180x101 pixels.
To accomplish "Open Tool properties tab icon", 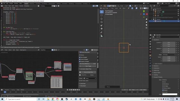I will coord(150,38).
